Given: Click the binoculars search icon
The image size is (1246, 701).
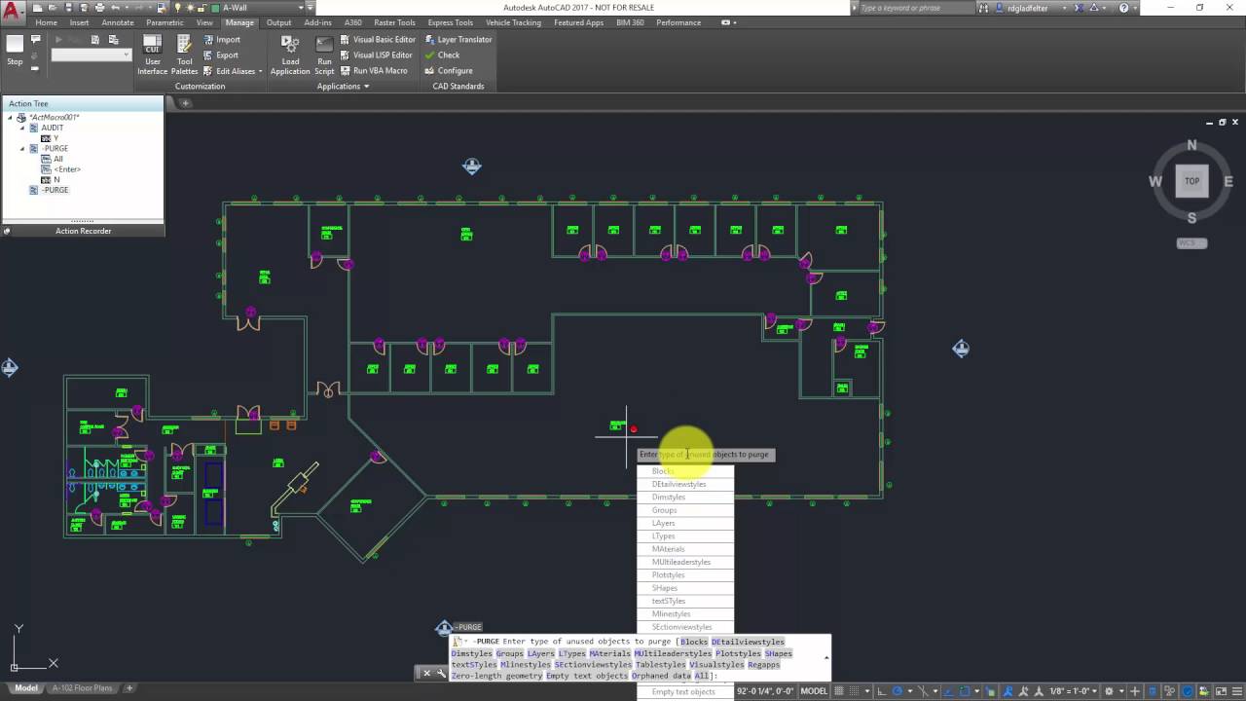Looking at the screenshot, I should 983,8.
